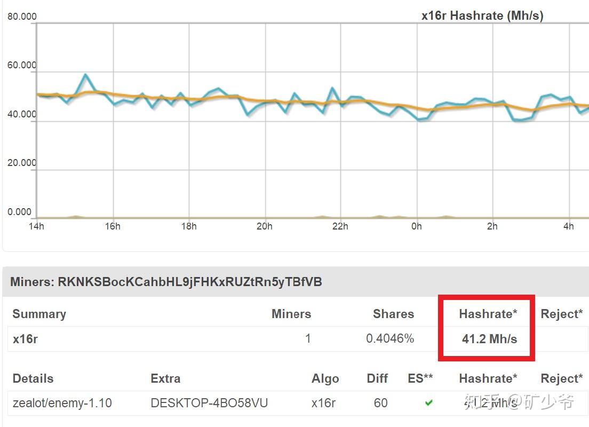Click the 0.000 y-axis label
Image resolution: width=589 pixels, height=427 pixels.
(20, 212)
